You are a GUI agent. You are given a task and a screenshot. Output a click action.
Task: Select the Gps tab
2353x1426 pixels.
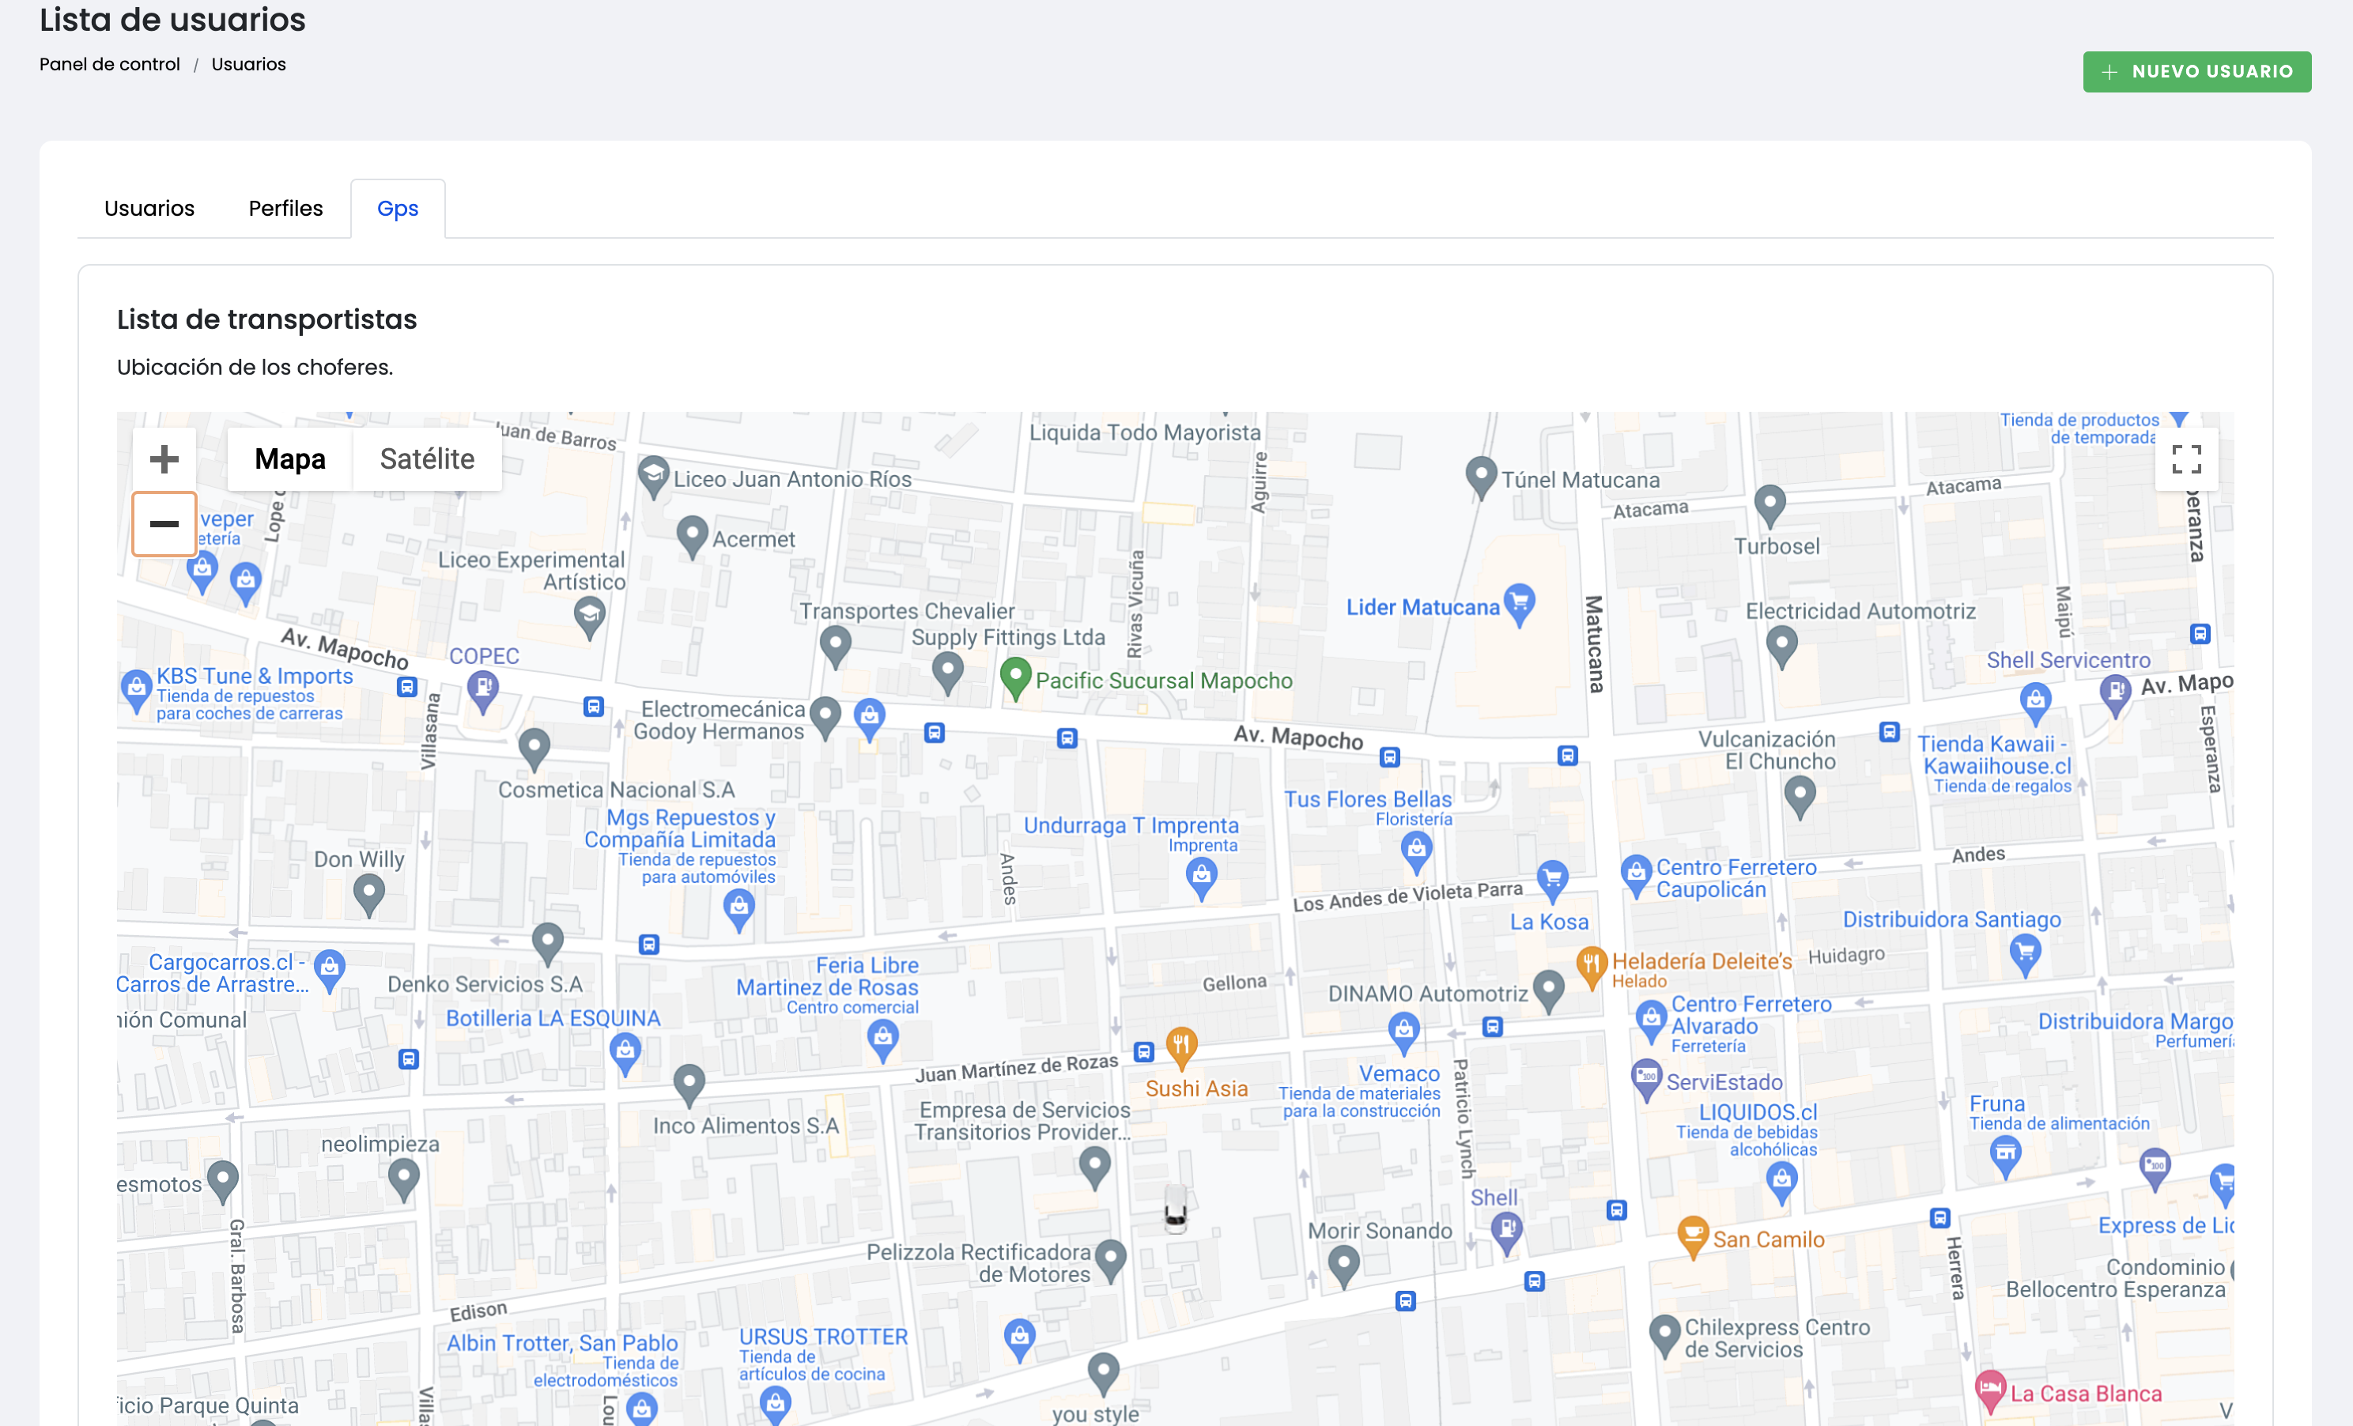click(397, 208)
